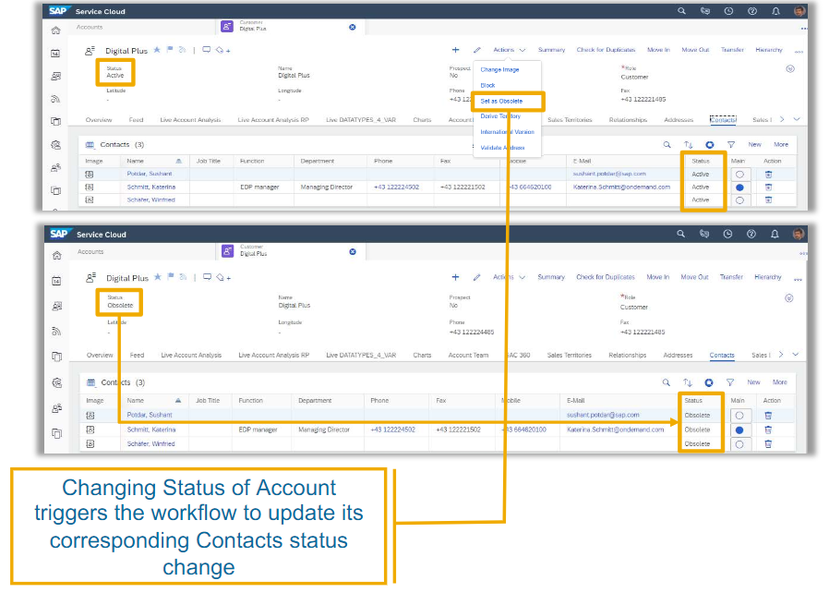829x593 pixels.
Task: Set Schäfer, Winfried as main contact in the lower window
Action: coord(739,444)
